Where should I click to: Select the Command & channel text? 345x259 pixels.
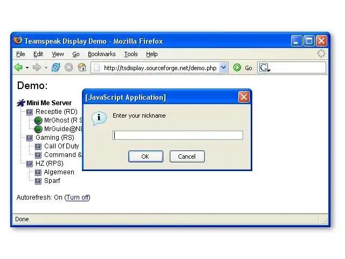click(63, 155)
